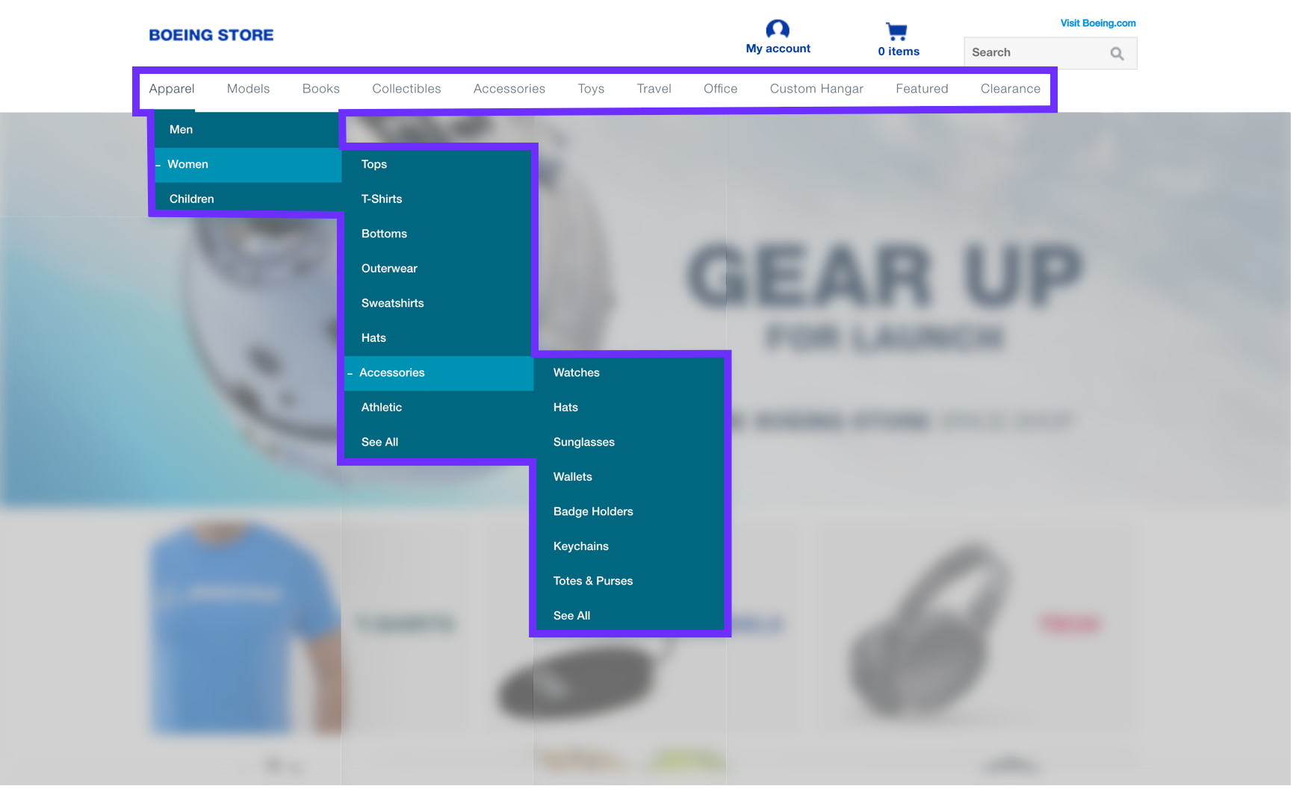Open the Travel menu
This screenshot has height=789, width=1293.
point(655,89)
